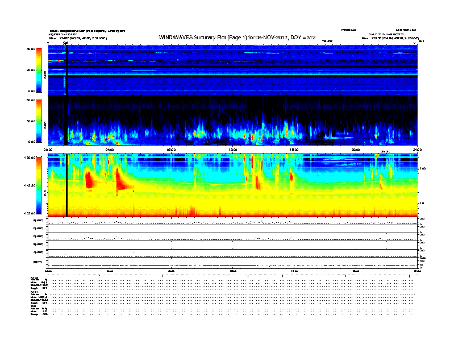Click the 100 label on TNR right axis
This screenshot has width=450, height=348.
422,168
